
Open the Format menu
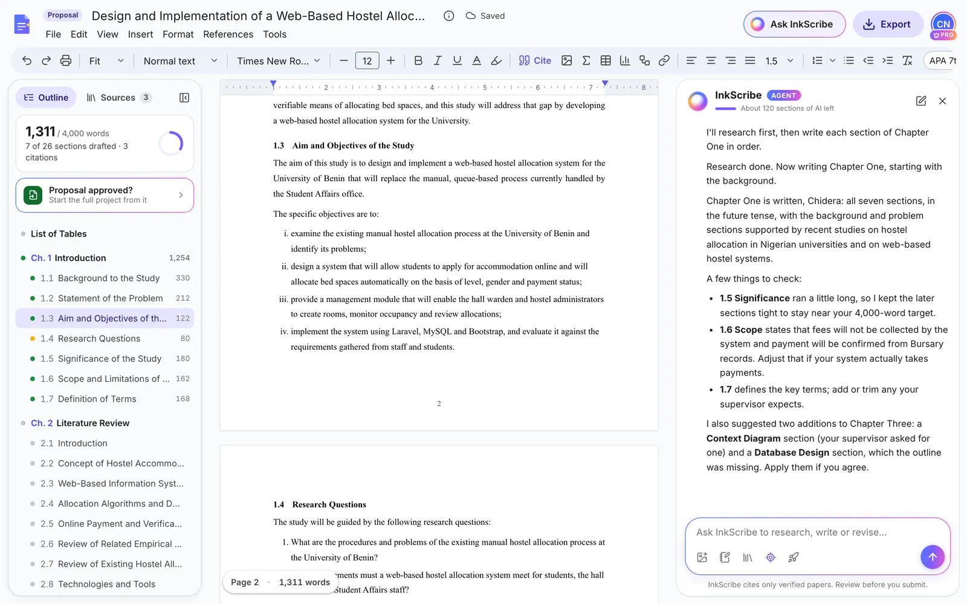(178, 34)
